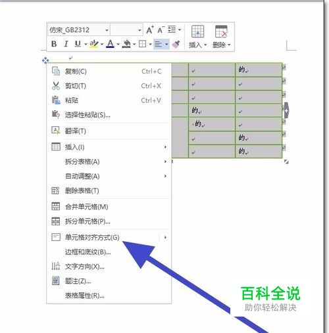Apply font color A button
Viewport: 329px width, 333px height.
pyautogui.click(x=110, y=44)
